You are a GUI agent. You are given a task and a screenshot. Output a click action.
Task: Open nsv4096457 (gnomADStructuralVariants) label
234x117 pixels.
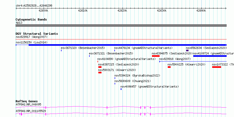(x=150, y=87)
